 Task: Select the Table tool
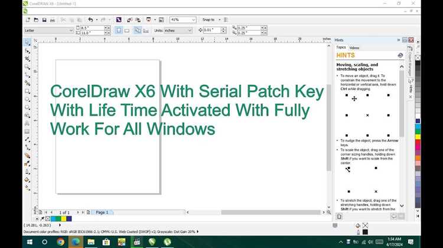(27, 131)
